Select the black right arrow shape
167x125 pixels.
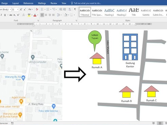pyautogui.click(x=75, y=74)
